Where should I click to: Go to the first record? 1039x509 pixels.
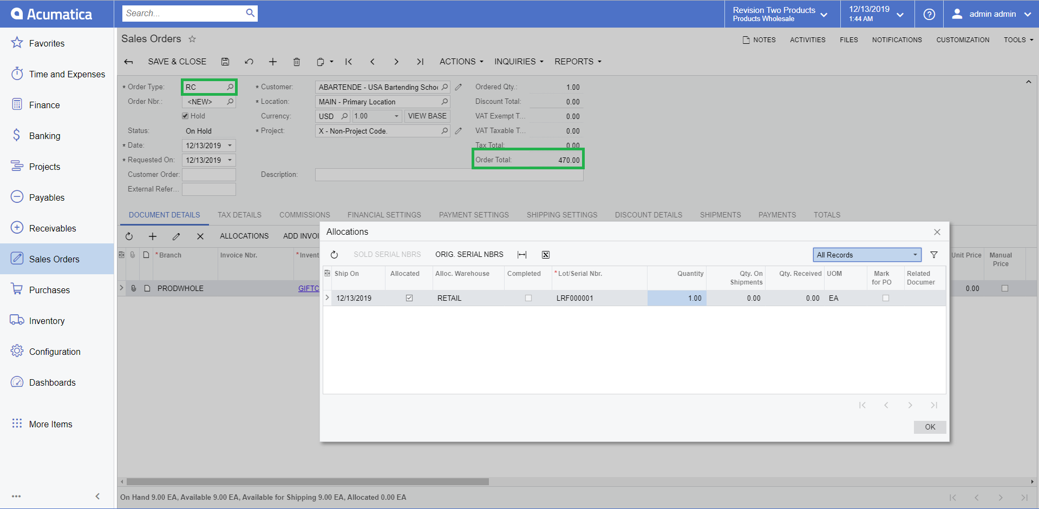(349, 62)
